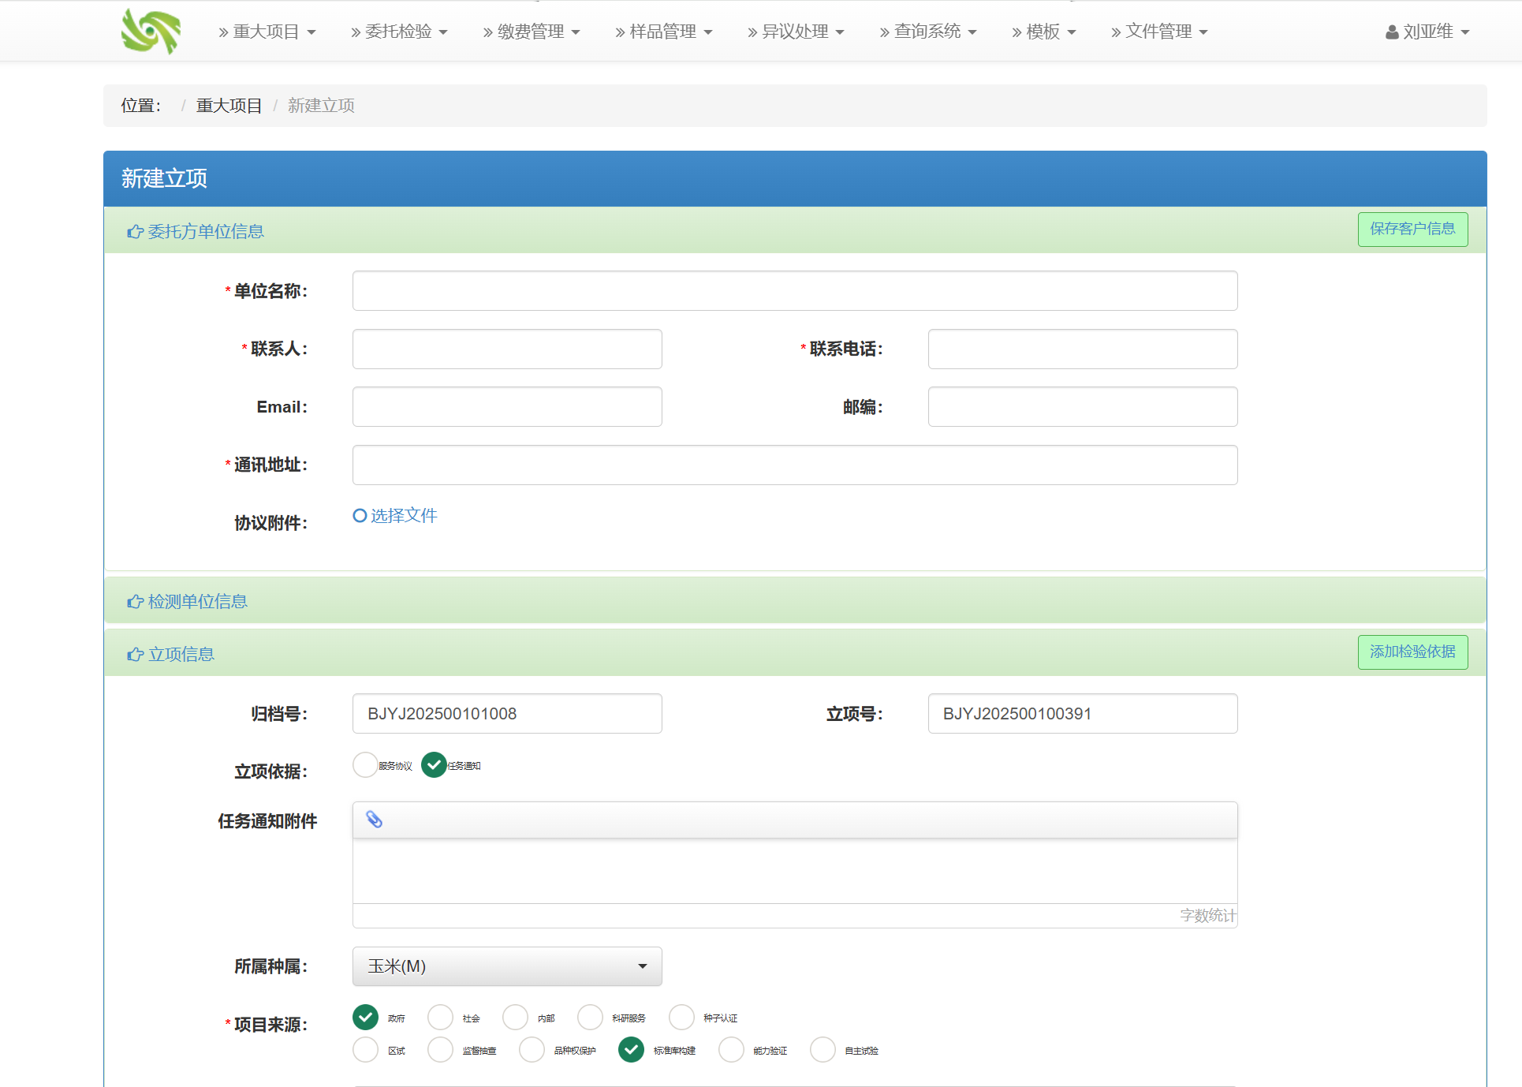Click the user avatar icon beside 刘亚维
This screenshot has height=1087, width=1522.
[x=1392, y=32]
